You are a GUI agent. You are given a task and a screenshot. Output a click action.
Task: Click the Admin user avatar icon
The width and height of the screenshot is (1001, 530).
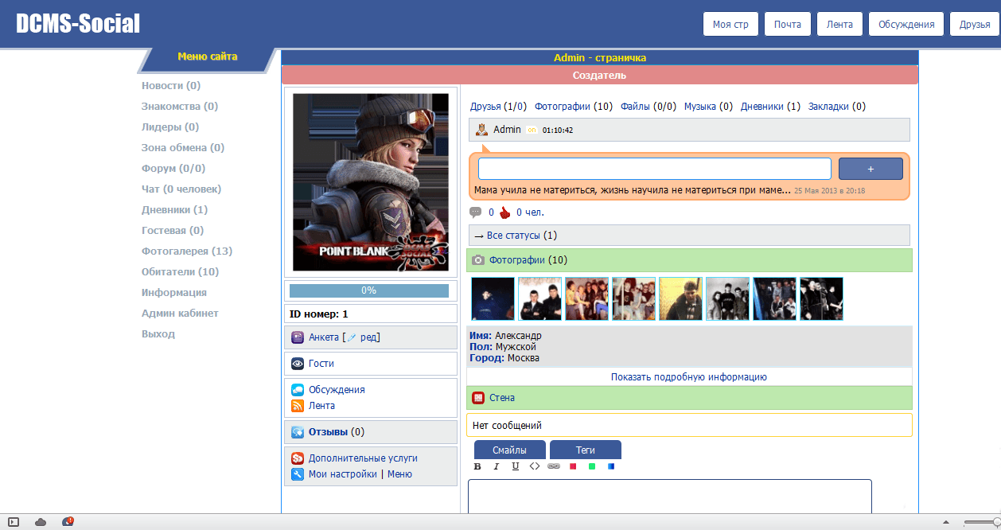pyautogui.click(x=481, y=130)
